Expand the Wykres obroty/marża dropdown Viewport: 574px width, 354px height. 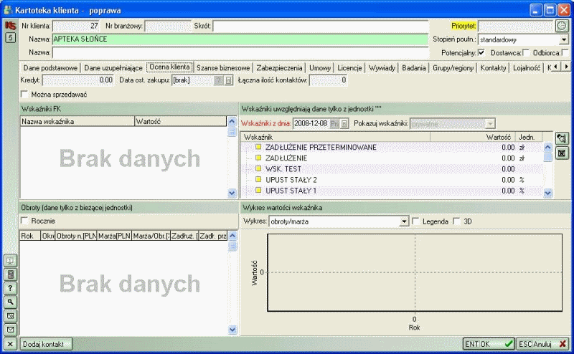(x=404, y=222)
